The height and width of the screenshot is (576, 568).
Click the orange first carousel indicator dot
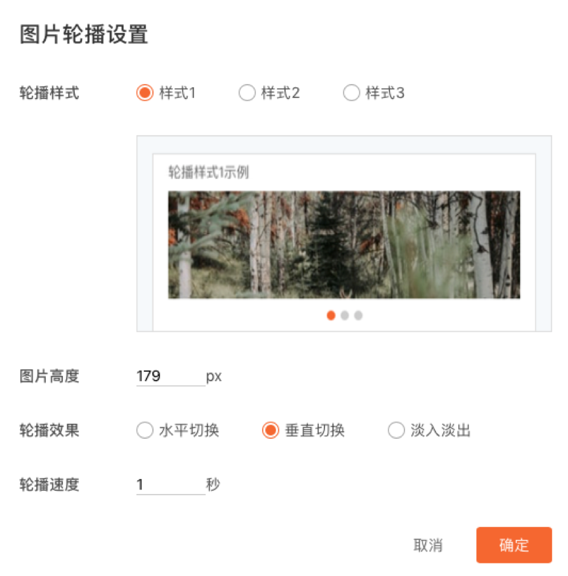click(331, 315)
